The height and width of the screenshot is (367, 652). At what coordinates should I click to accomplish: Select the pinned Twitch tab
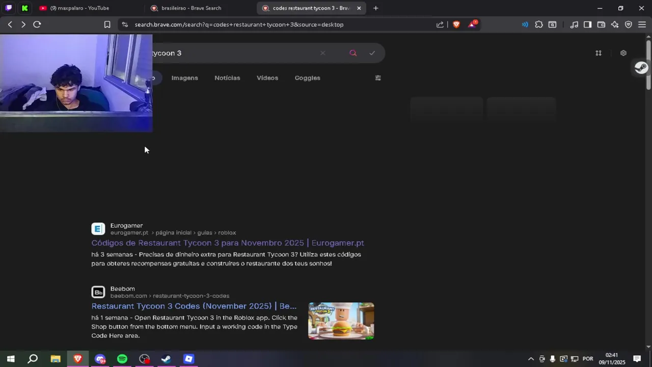click(x=9, y=8)
